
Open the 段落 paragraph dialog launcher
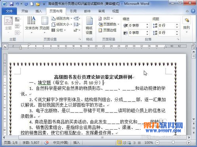(x=178, y=39)
